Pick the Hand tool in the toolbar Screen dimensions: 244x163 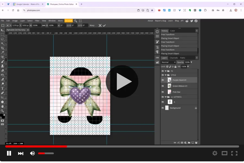point(2,106)
